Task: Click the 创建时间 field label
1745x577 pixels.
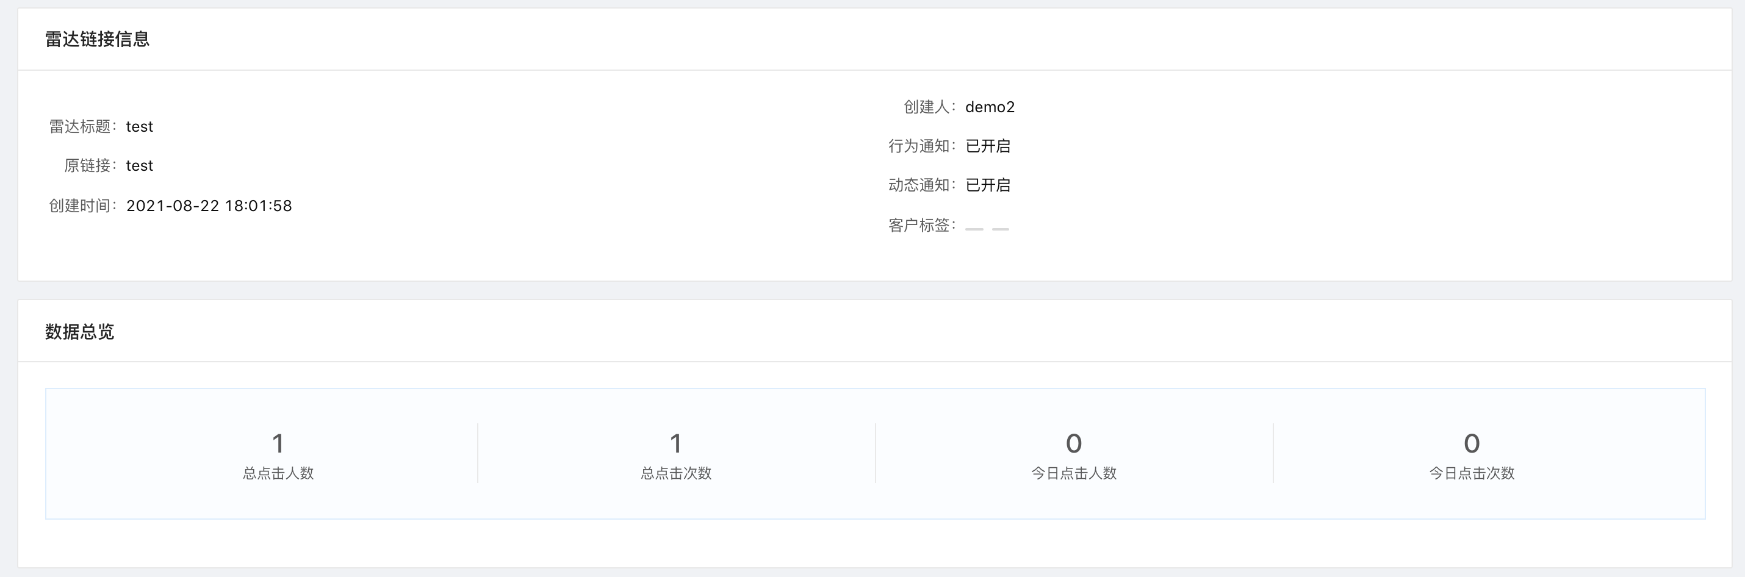Action: 80,206
